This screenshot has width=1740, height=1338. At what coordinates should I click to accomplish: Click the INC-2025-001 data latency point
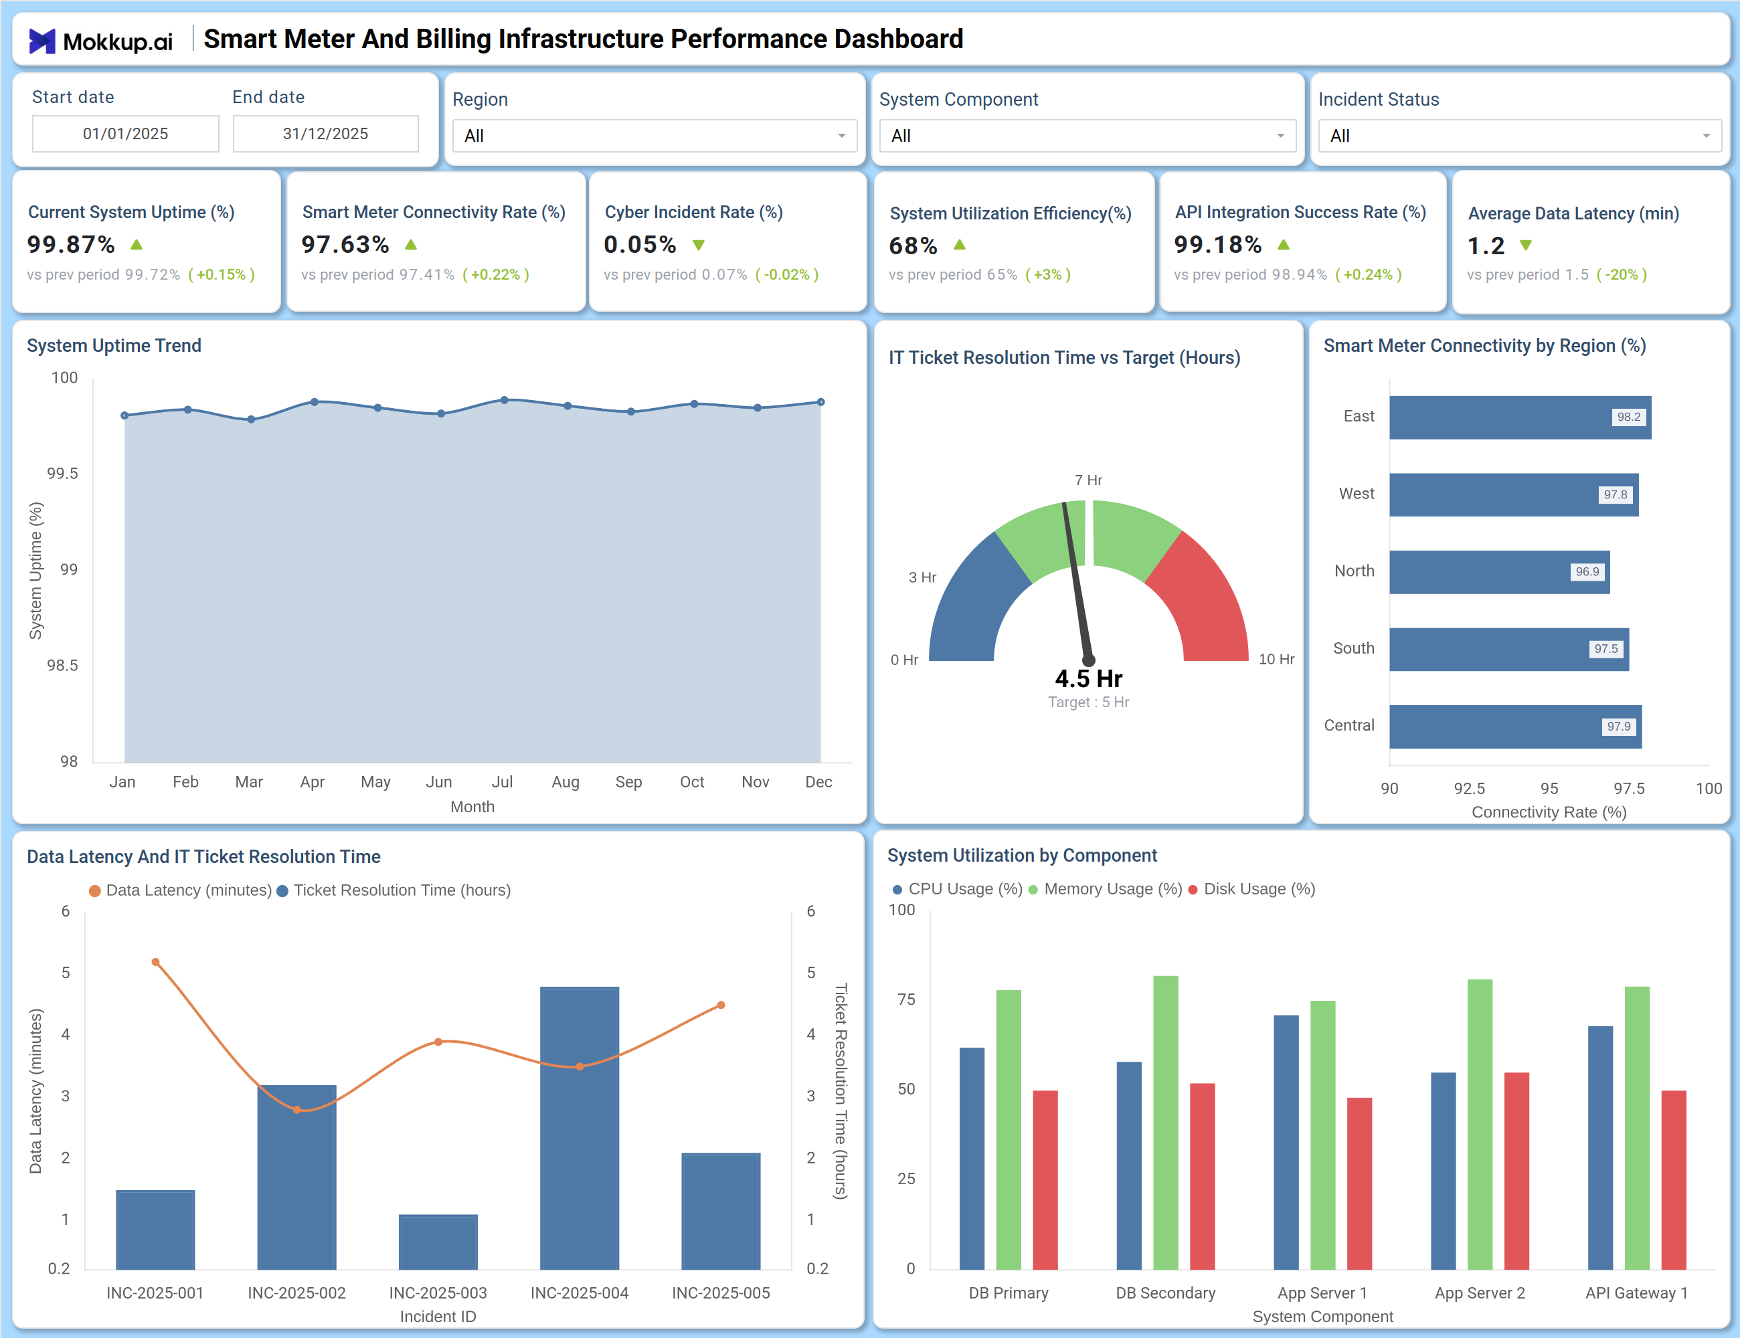click(155, 962)
